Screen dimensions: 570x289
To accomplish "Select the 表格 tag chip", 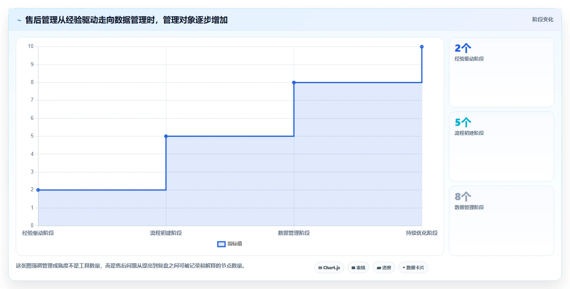I will tap(358, 268).
